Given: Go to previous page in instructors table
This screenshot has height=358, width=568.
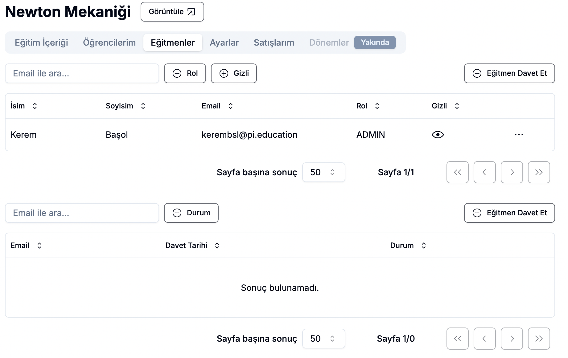Looking at the screenshot, I should click(x=484, y=172).
